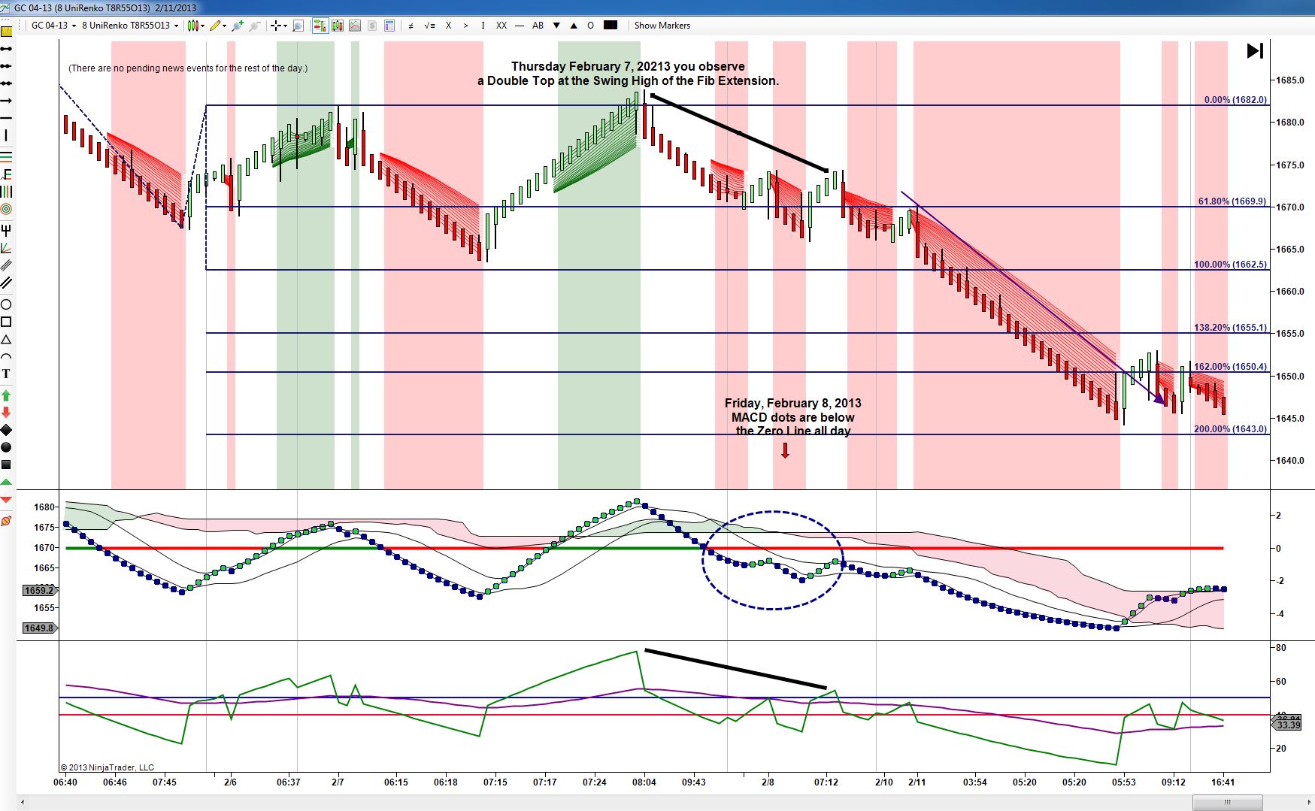1315x811 pixels.
Task: Click the 200.00% (1643.0) Fib label
Action: (x=1230, y=429)
